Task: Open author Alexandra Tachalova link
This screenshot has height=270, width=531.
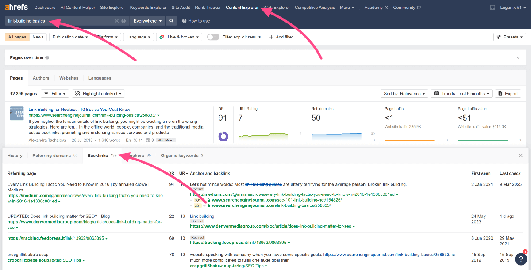Action: [48, 140]
